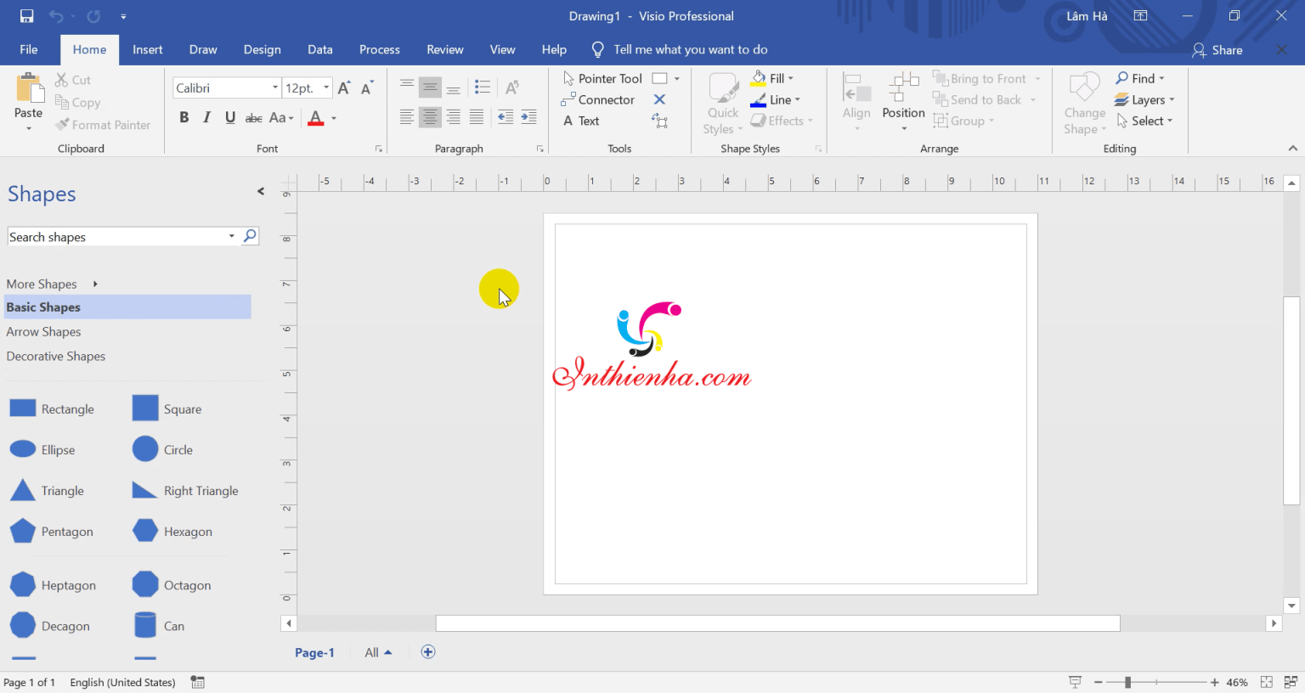Switch to the Insert ribbon tab

(x=147, y=49)
